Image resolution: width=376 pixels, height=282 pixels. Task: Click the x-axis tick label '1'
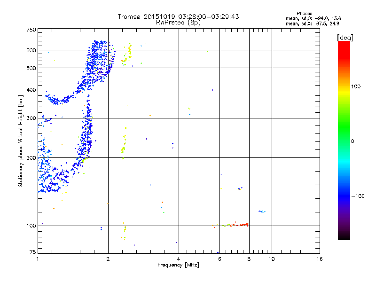(38, 259)
